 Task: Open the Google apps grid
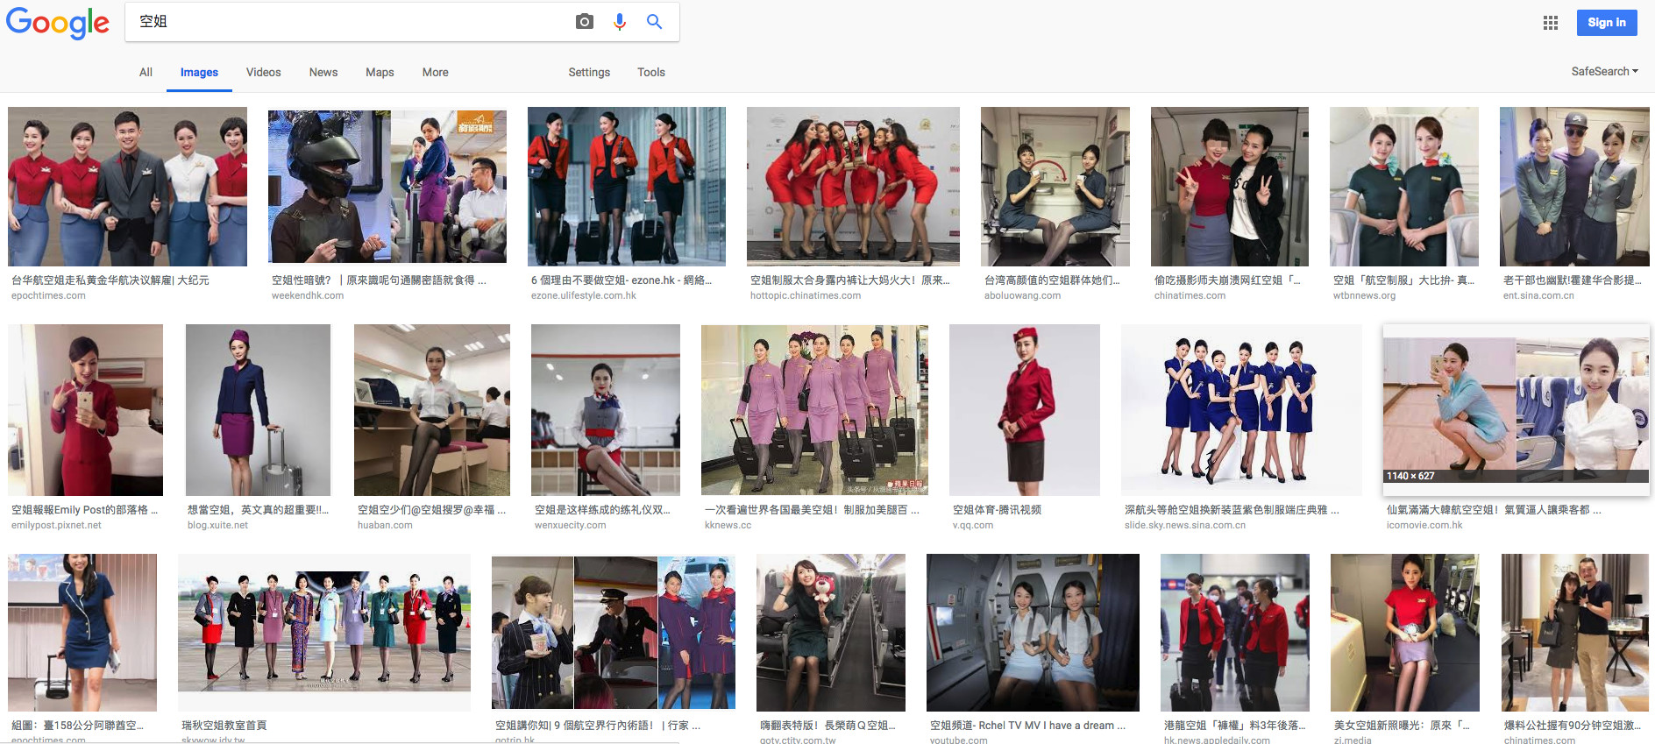(1550, 23)
